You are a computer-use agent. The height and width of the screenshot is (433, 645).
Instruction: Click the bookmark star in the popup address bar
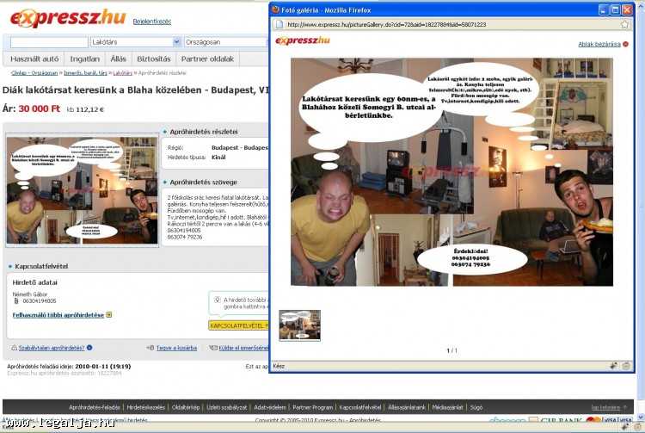coord(624,24)
